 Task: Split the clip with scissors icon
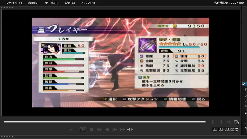[x=228, y=122]
